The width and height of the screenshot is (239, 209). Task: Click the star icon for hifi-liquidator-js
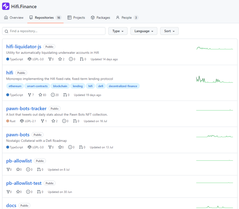coord(60,59)
